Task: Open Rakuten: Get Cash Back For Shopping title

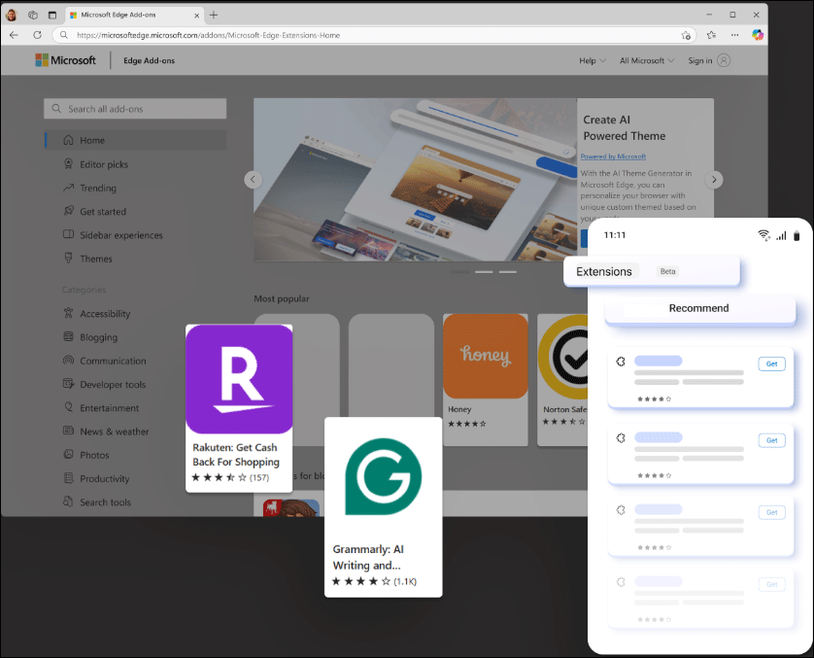Action: (236, 455)
